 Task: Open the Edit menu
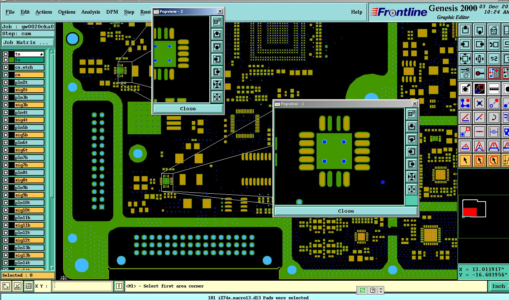click(25, 12)
